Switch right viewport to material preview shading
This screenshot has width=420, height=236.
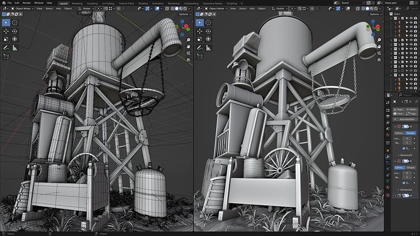pos(371,9)
